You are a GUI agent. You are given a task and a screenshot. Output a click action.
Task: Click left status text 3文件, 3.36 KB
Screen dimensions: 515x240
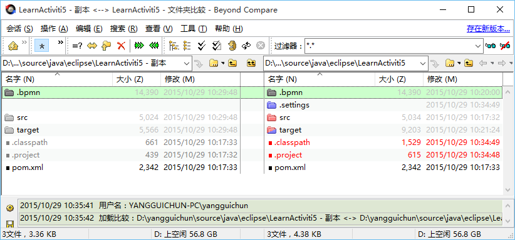tap(29, 234)
